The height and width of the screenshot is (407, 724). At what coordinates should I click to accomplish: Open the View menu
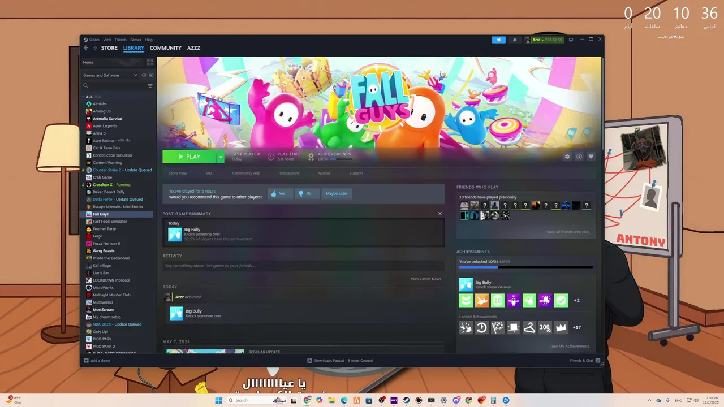pos(107,40)
